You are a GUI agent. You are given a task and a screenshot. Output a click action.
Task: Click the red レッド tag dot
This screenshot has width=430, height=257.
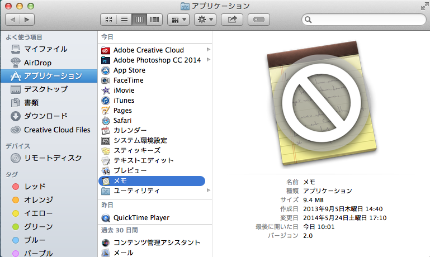16,187
